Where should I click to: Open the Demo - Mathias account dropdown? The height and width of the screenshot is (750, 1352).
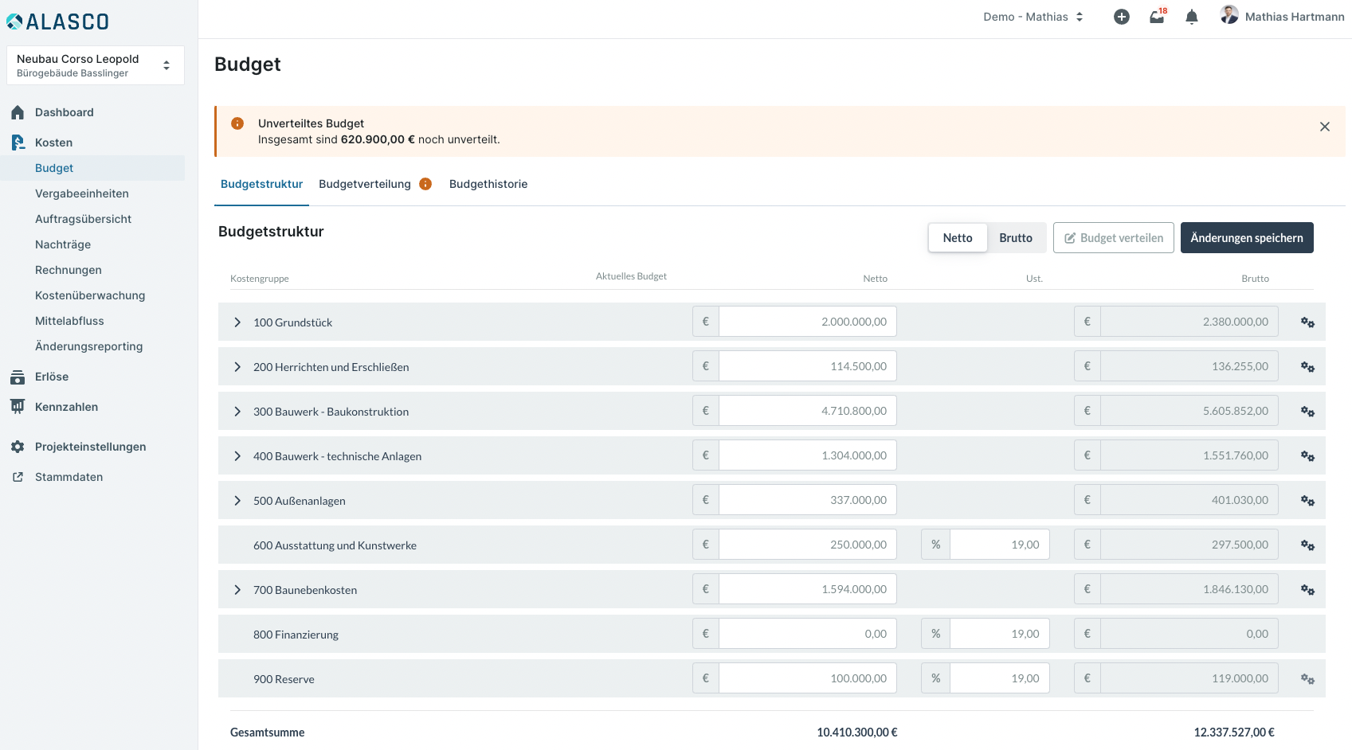(x=1033, y=17)
